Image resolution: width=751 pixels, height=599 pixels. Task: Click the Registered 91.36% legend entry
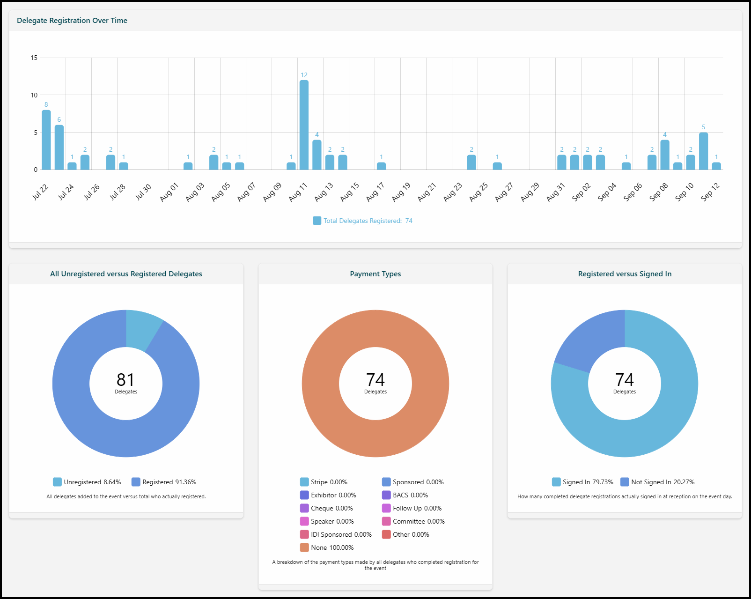[164, 482]
